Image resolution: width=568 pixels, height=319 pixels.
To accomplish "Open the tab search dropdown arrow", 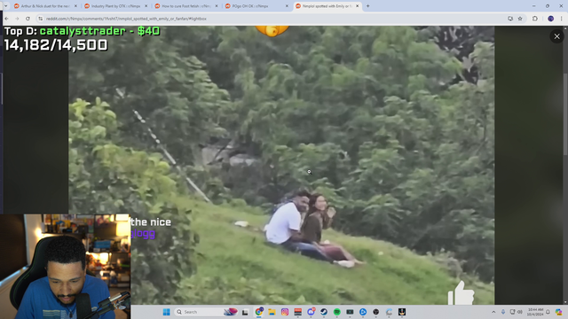I will (5, 6).
